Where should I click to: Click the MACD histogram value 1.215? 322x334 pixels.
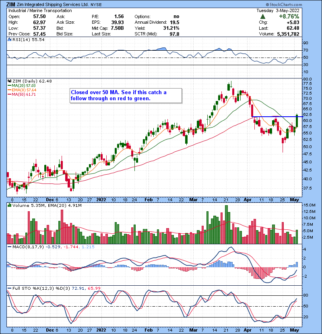click(x=88, y=247)
